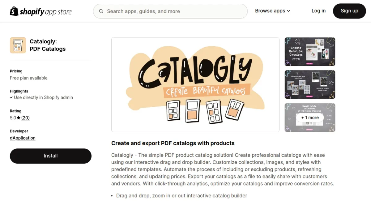Open the dApplication developer page
The height and width of the screenshot is (201, 371).
pos(23,138)
